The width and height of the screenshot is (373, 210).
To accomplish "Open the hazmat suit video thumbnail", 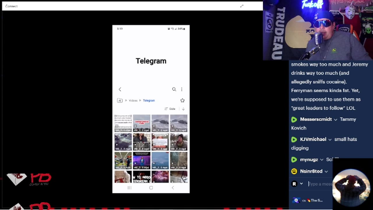I will [123, 177].
